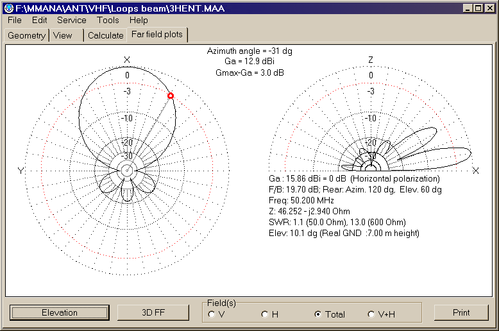Open the Edit menu
499x331 pixels.
coord(40,20)
